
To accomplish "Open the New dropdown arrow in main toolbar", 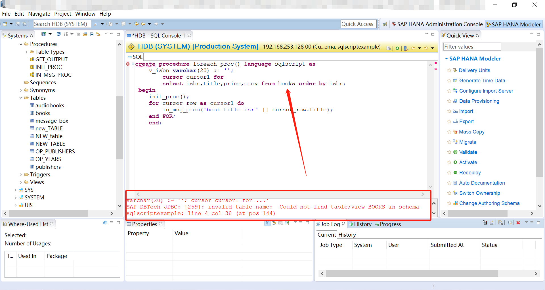I will pos(11,24).
